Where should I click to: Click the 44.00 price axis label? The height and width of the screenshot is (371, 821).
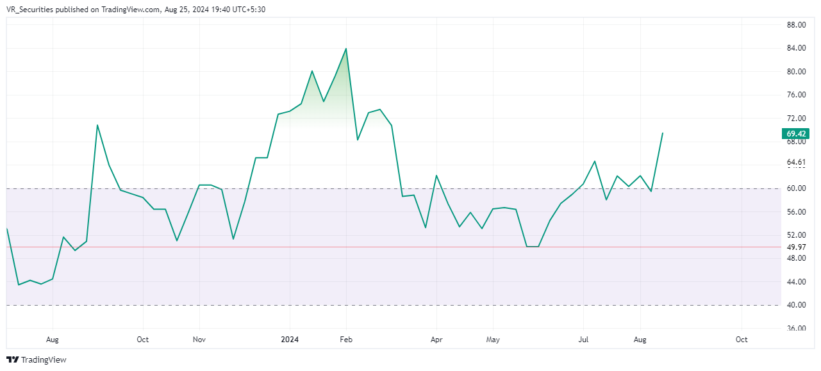(x=796, y=282)
